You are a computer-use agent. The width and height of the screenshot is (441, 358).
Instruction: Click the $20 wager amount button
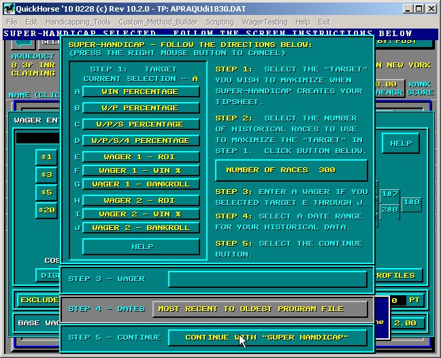46,210
